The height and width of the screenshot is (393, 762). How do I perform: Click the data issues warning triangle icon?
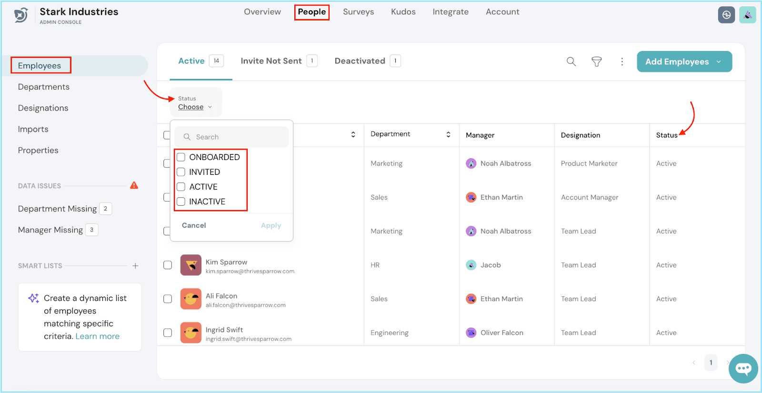click(134, 185)
